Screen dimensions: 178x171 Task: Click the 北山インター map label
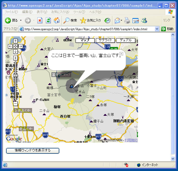26,129
